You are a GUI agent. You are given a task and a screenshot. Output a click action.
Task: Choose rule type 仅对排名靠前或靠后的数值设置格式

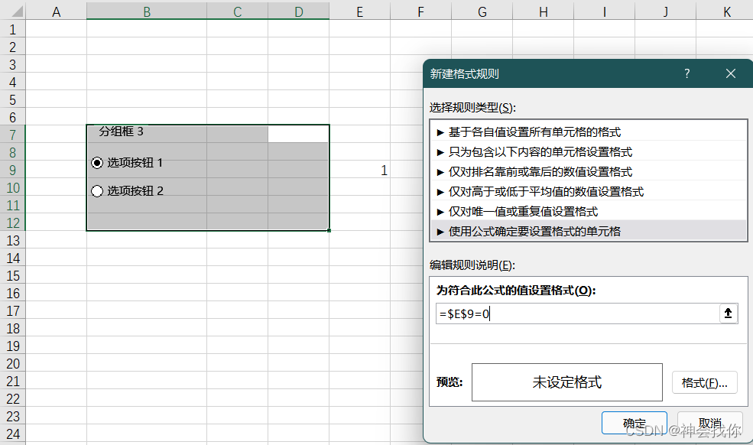coord(589,171)
